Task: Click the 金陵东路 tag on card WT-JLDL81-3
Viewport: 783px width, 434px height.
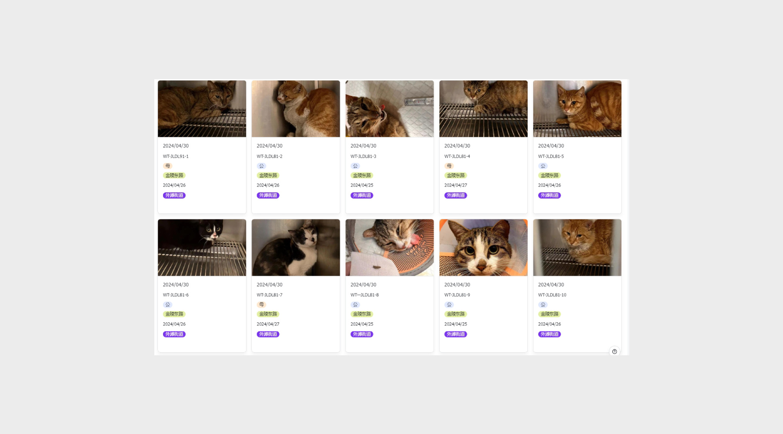Action: coord(362,175)
